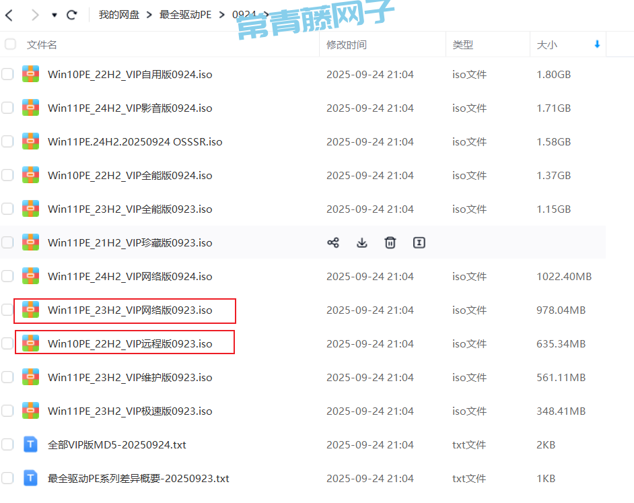Click the share icon on the Win11PE_21H2 row

click(333, 243)
